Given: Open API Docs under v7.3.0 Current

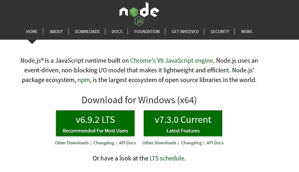Looking at the screenshot, I should point(215,143).
